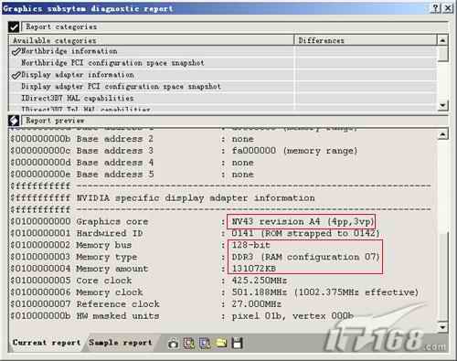
Task: Select the 'Core clock' label
Action: pyautogui.click(x=104, y=281)
